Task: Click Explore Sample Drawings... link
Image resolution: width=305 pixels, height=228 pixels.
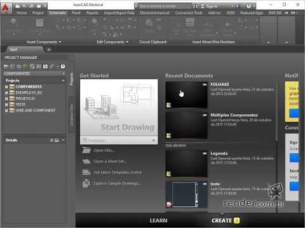Action: coord(118,183)
